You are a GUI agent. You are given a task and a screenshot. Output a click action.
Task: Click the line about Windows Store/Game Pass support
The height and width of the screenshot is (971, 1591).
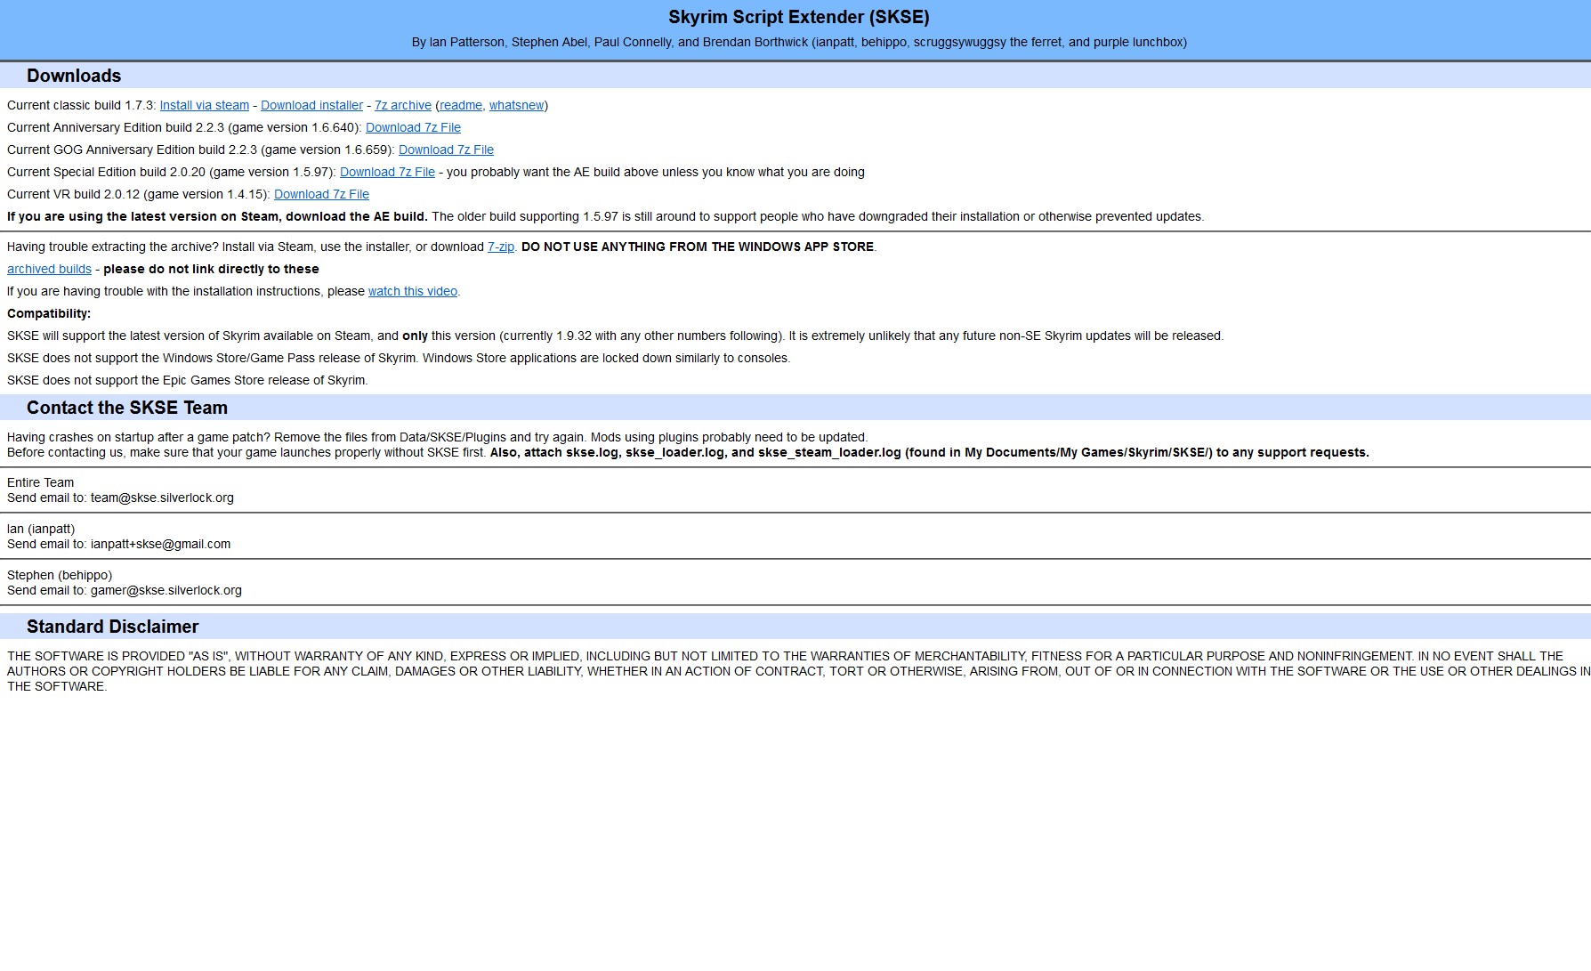[399, 358]
